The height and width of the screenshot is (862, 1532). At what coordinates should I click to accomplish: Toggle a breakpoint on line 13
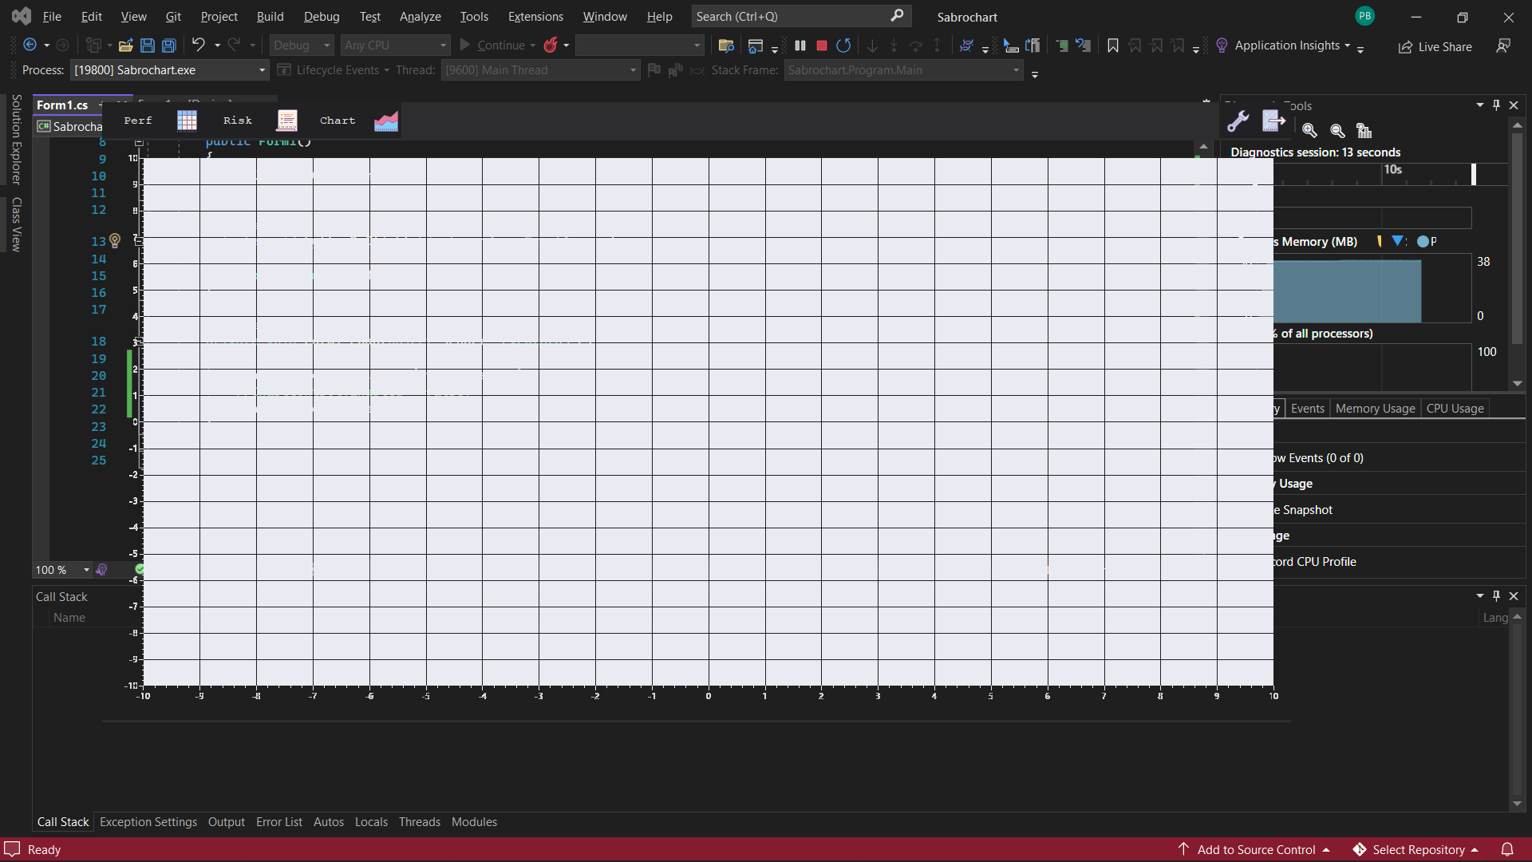click(41, 241)
